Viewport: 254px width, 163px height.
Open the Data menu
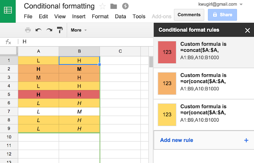(121, 17)
